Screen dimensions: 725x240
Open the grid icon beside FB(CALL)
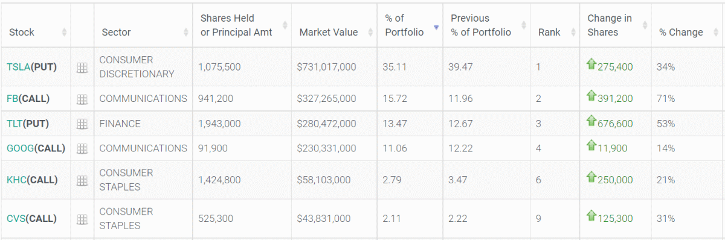point(82,99)
